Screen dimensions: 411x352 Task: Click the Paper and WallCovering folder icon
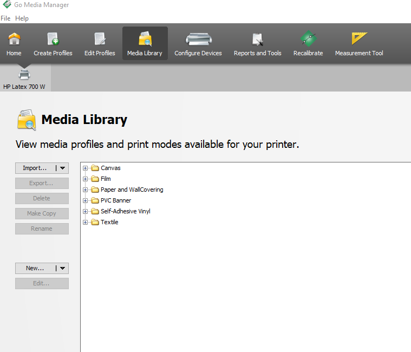(x=95, y=190)
